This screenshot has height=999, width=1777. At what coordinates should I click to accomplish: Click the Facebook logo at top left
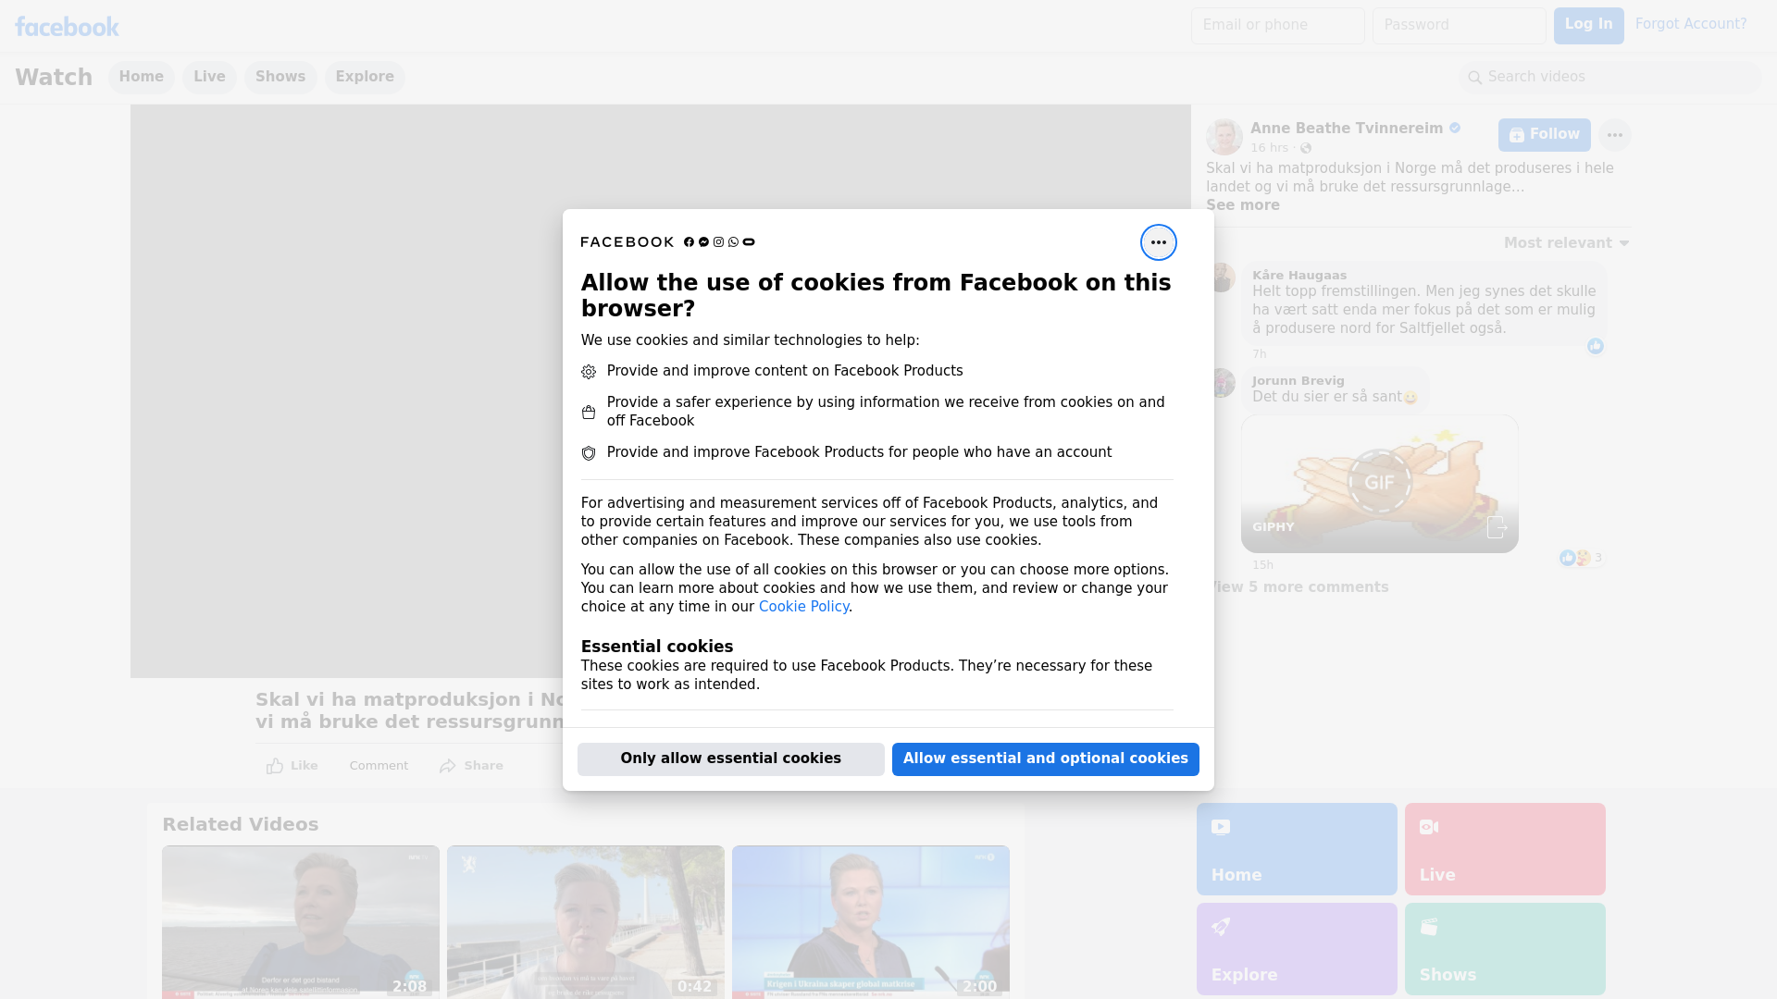point(67,27)
